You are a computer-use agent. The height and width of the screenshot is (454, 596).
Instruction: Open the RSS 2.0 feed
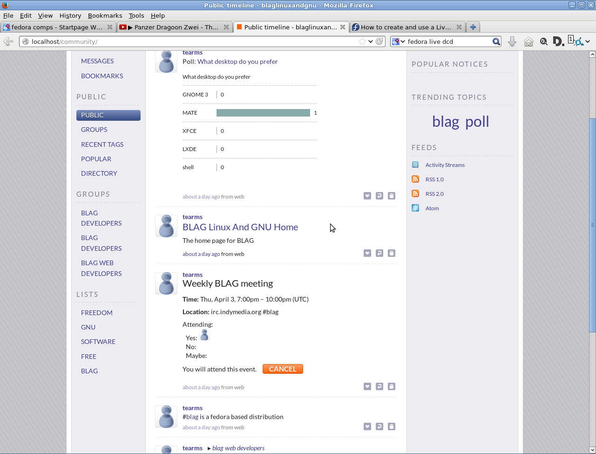tap(434, 194)
